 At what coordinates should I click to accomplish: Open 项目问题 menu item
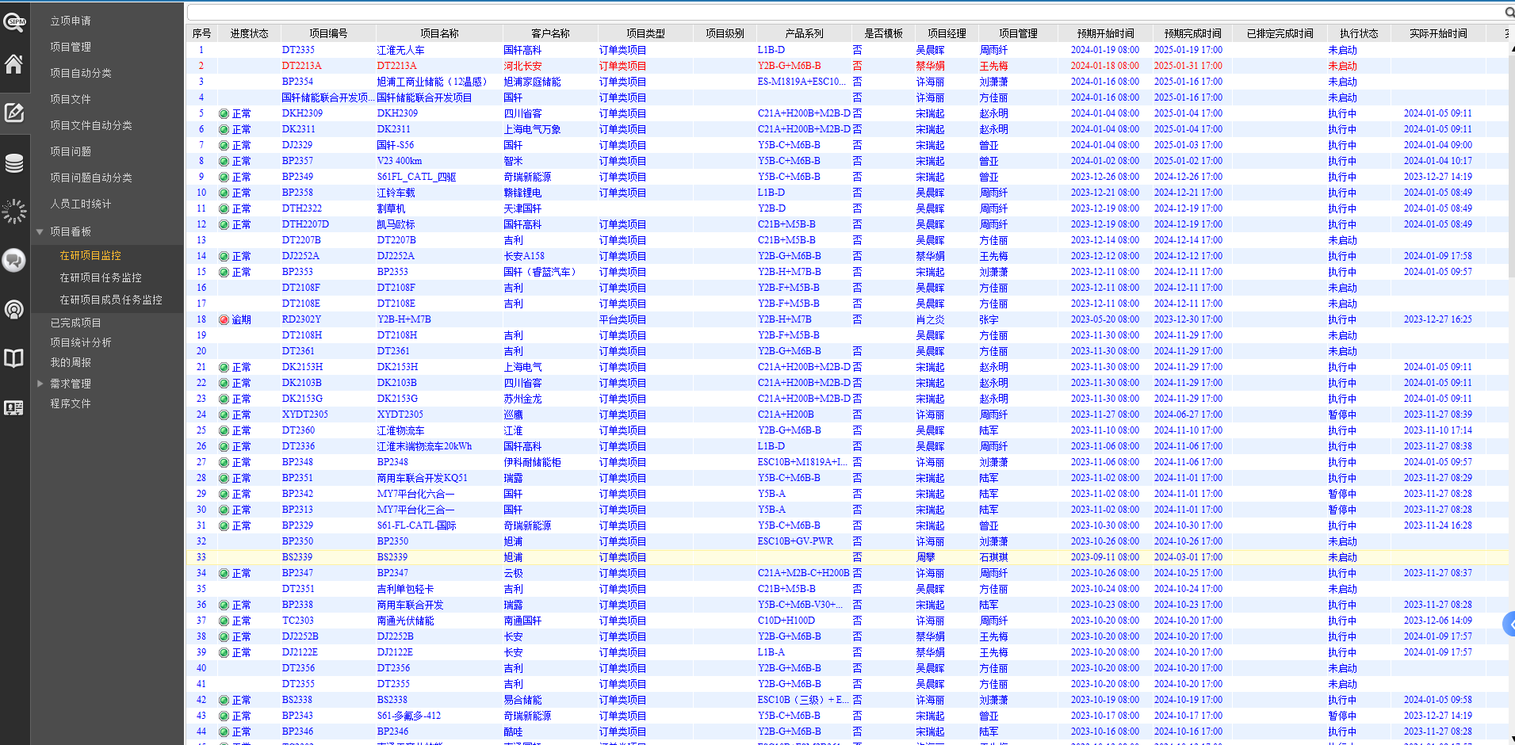coord(71,151)
